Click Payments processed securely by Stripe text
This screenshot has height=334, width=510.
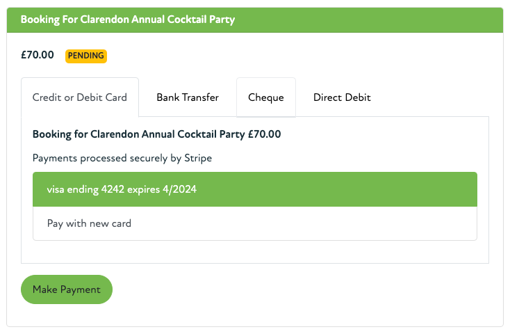coord(122,158)
